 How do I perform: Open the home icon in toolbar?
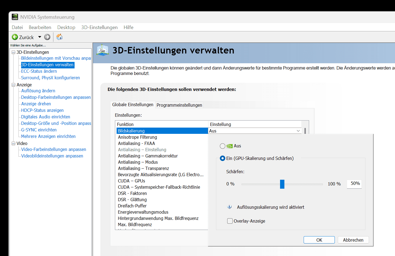59,37
